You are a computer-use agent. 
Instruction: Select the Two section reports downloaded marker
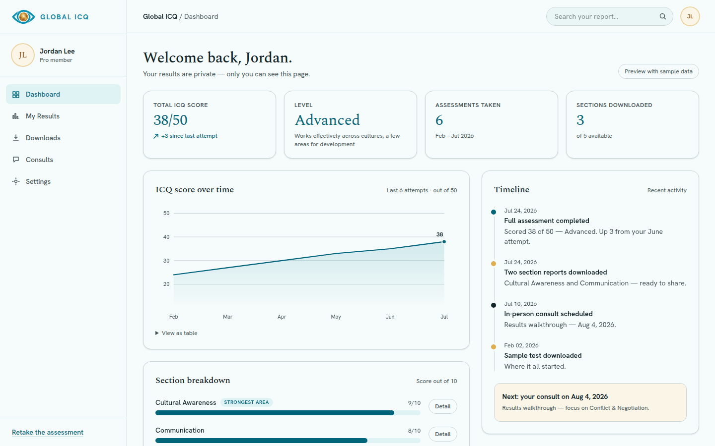pyautogui.click(x=494, y=264)
